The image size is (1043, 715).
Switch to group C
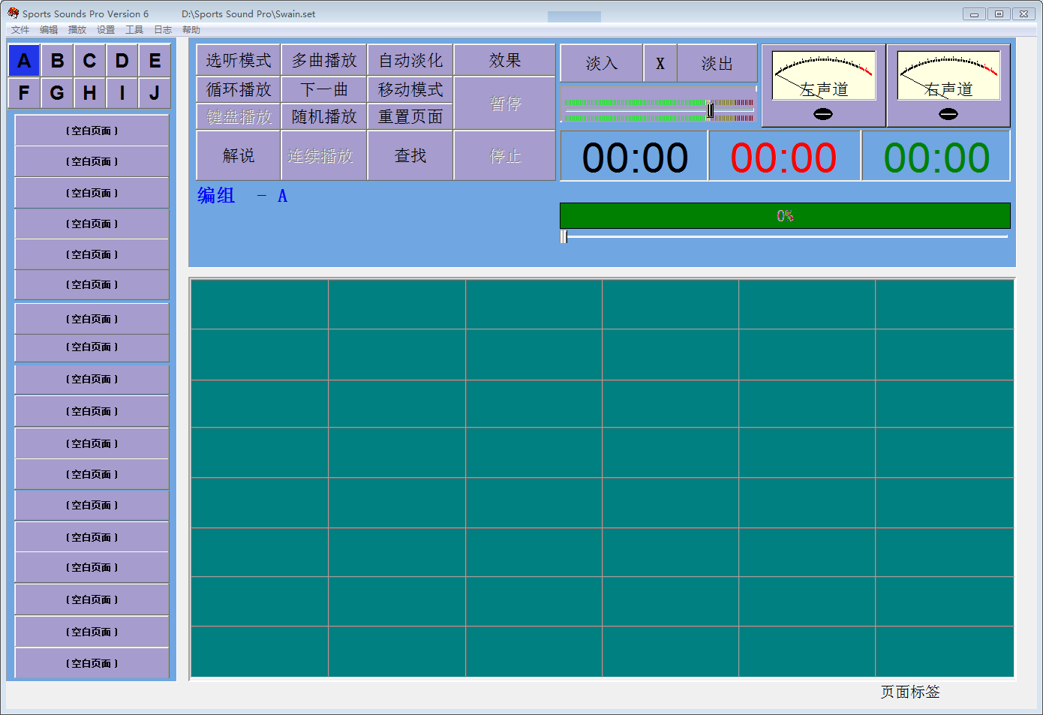point(89,61)
